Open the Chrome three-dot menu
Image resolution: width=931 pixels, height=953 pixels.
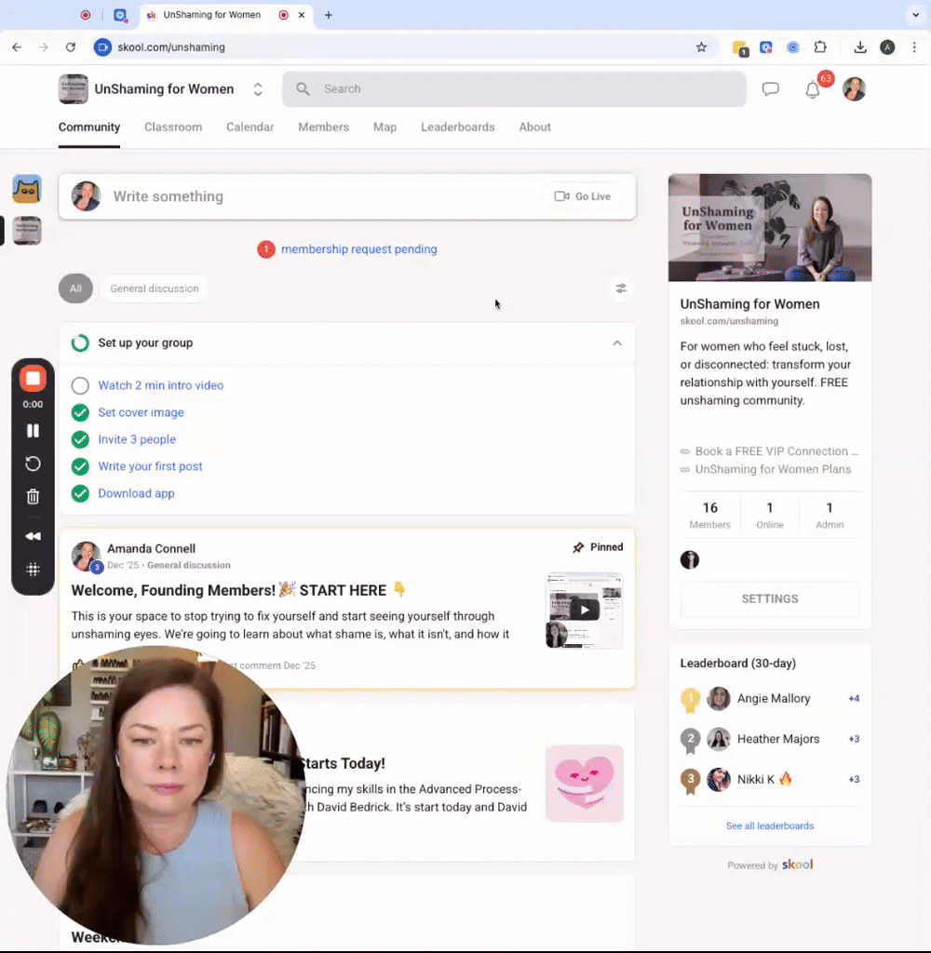click(x=914, y=47)
